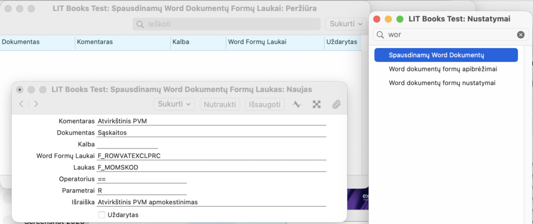Click Išraiška field Atvirkštinis PVM apmokestinimas
This screenshot has width=533, height=224.
point(211,202)
